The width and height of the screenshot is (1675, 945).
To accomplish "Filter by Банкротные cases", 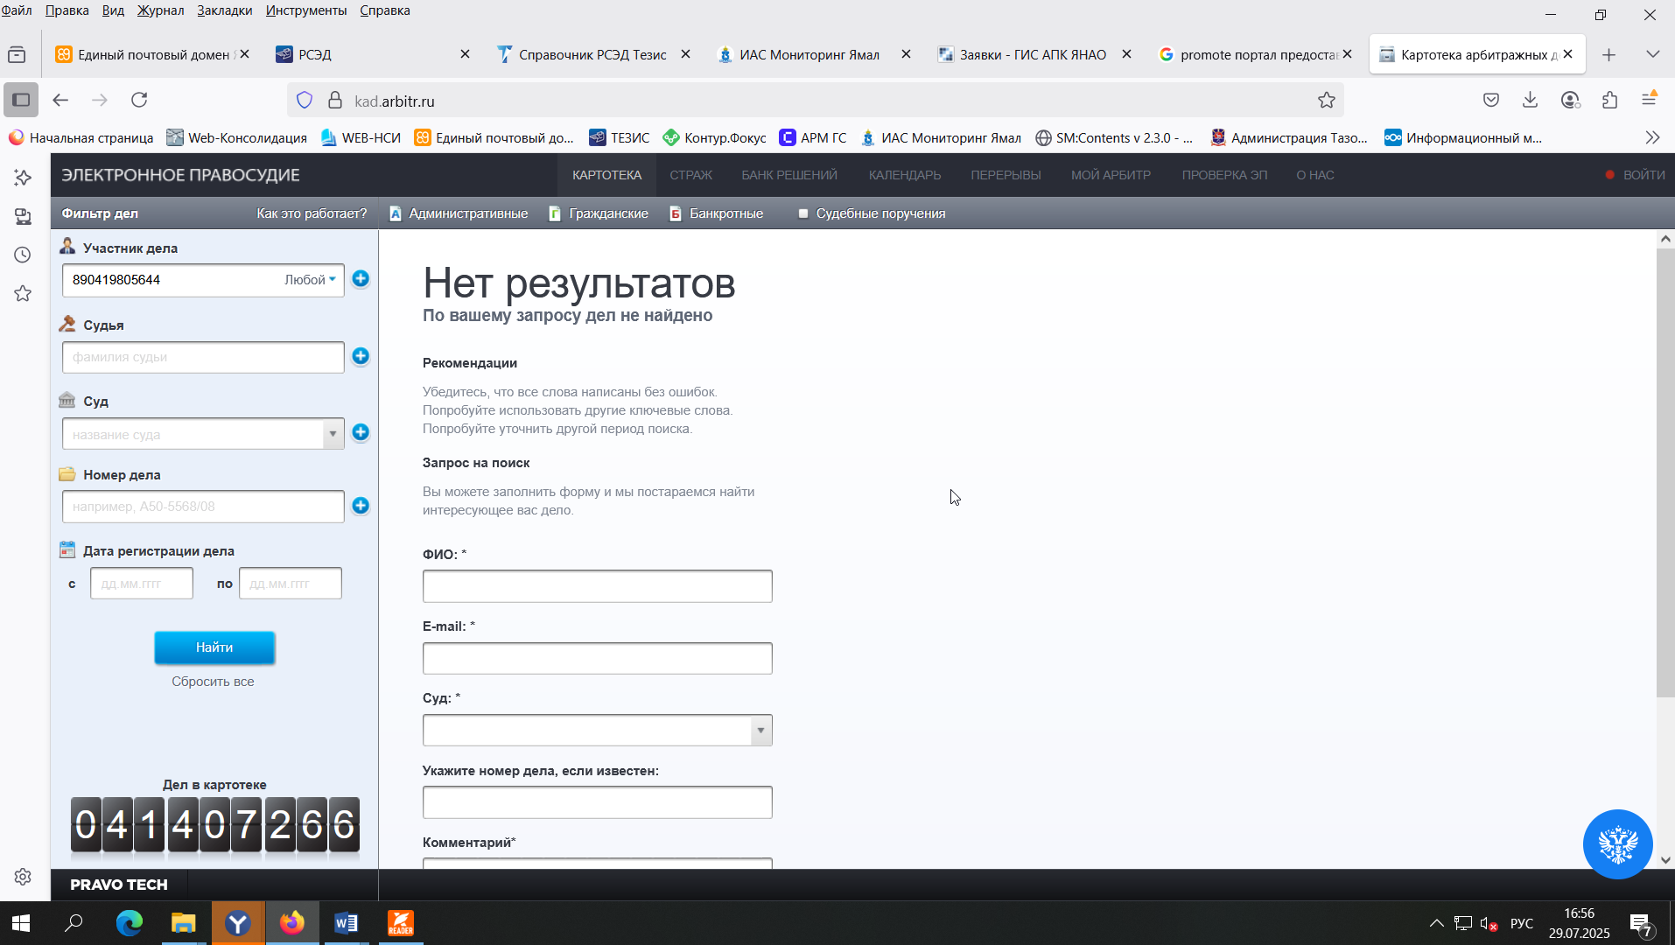I will point(716,213).
